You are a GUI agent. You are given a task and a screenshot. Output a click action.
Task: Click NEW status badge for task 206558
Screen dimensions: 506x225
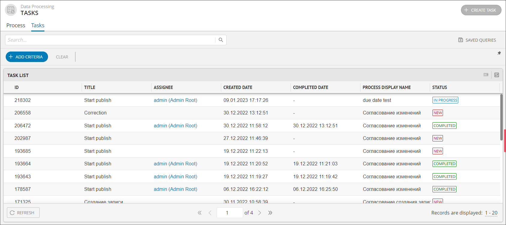point(438,113)
